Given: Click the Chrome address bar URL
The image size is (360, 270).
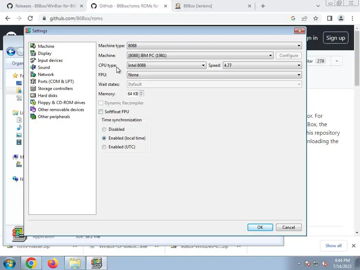Looking at the screenshot, I should 76,18.
